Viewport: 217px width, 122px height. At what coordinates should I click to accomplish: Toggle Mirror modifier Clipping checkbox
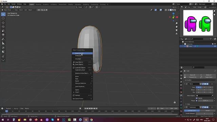click(197, 98)
